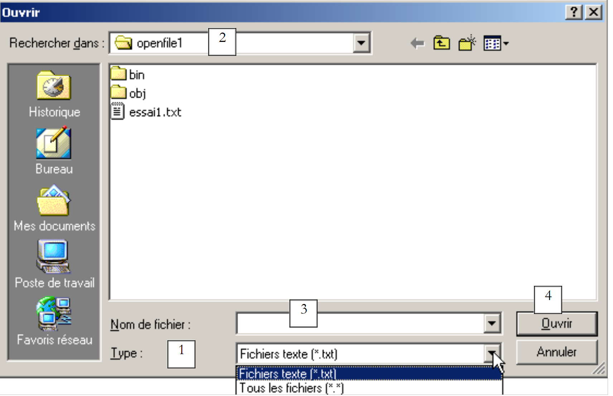
Task: Toggle the Type filter dropdown arrow
Action: point(492,353)
